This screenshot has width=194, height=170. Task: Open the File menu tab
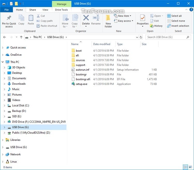(6, 10)
